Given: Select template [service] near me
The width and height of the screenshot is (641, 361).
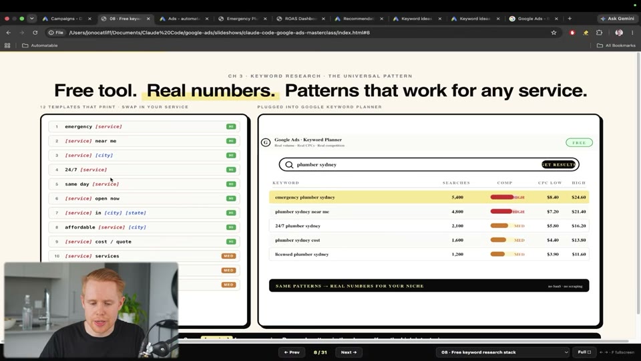Looking at the screenshot, I should click(144, 141).
